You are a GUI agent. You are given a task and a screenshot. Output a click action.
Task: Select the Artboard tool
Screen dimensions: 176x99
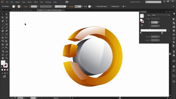click(x=3, y=55)
